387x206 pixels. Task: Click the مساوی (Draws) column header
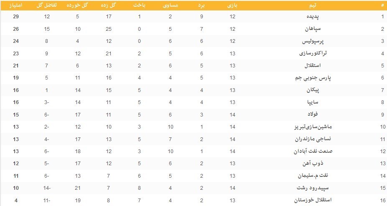click(170, 5)
